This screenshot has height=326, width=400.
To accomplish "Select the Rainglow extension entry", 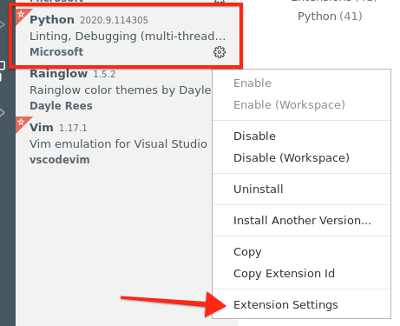I will click(x=115, y=90).
